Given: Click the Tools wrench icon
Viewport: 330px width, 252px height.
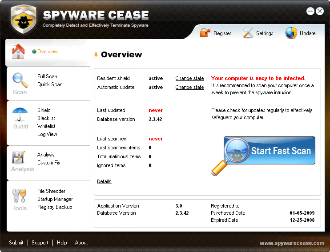Looking at the screenshot, I should [x=19, y=196].
